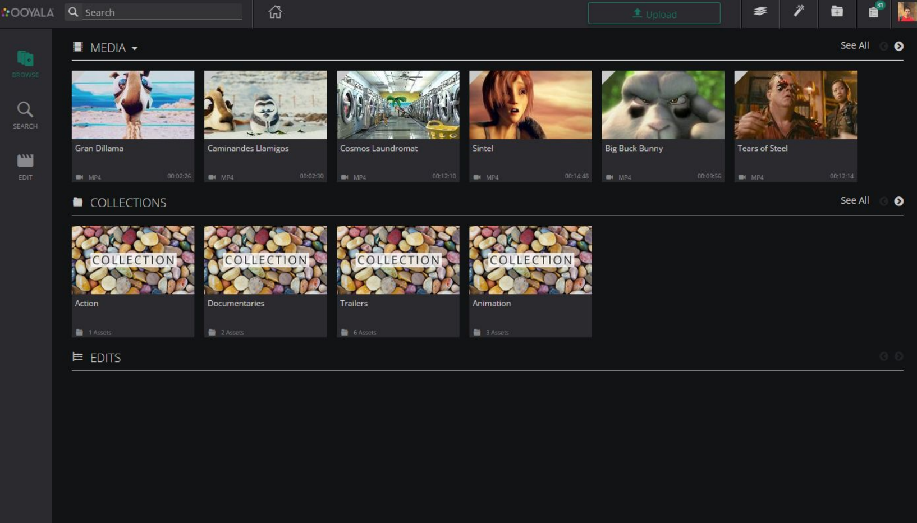This screenshot has height=523, width=917.
Task: Select Search in the sidebar
Action: coord(25,116)
